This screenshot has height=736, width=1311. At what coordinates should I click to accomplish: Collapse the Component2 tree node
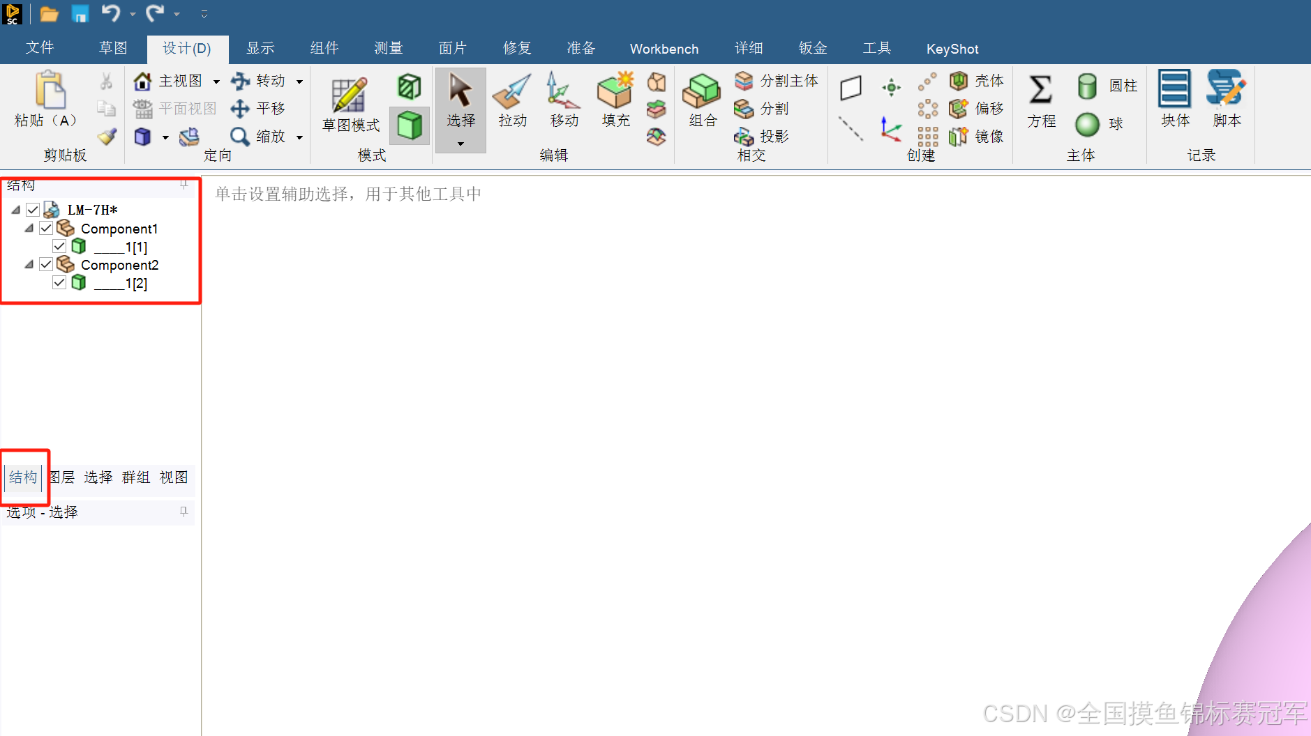click(29, 264)
